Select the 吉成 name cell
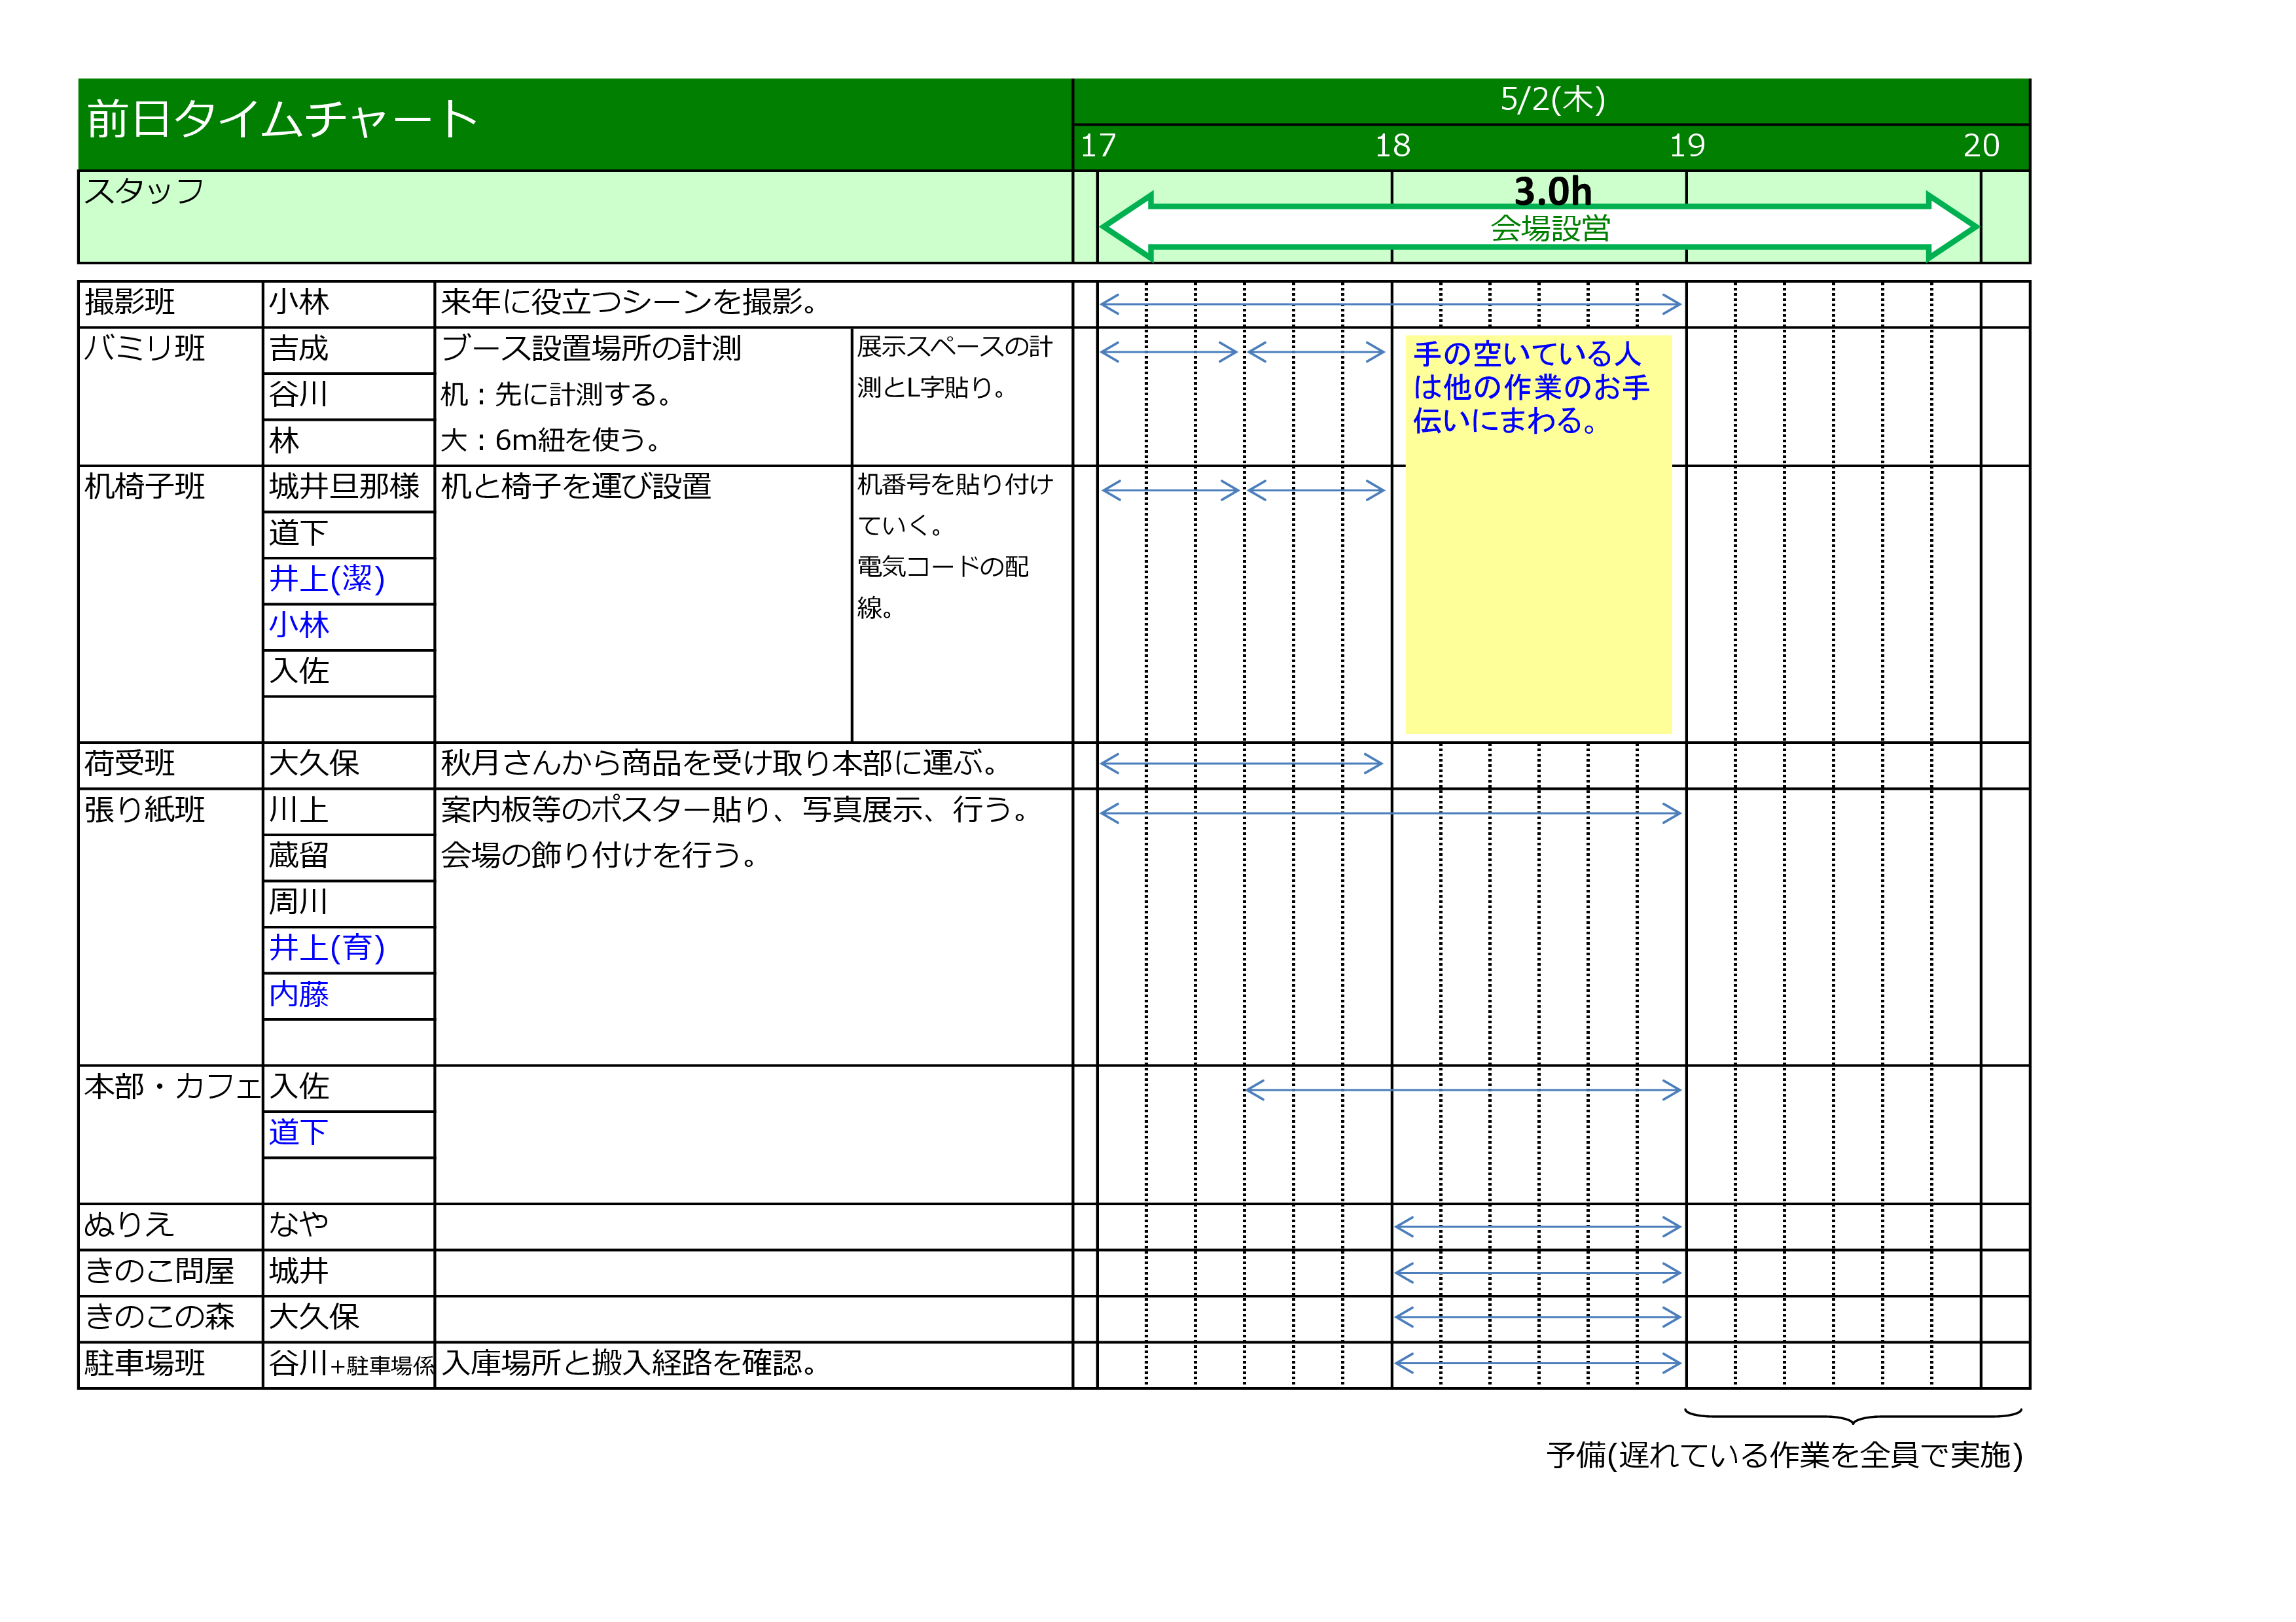 (349, 350)
